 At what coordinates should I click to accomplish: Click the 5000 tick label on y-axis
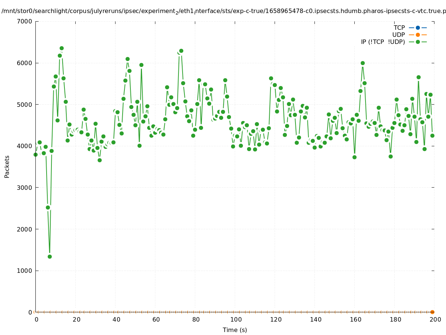coord(25,105)
